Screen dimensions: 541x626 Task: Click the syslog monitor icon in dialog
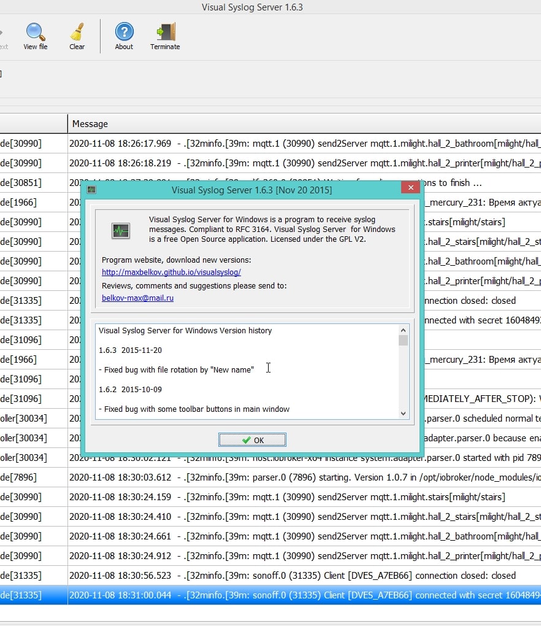tap(120, 230)
